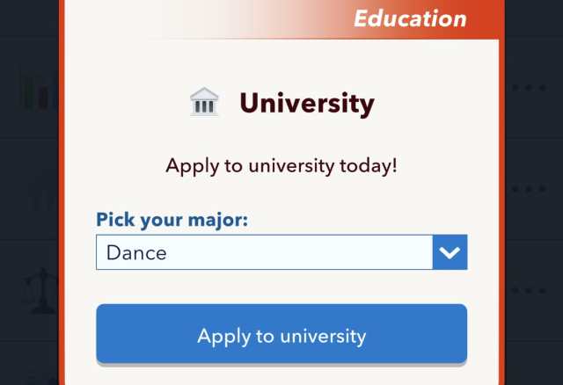Open three-dot menu on the books row

[529, 88]
